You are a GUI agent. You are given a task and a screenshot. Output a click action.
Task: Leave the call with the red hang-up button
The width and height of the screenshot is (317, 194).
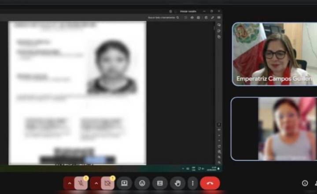coord(210,183)
